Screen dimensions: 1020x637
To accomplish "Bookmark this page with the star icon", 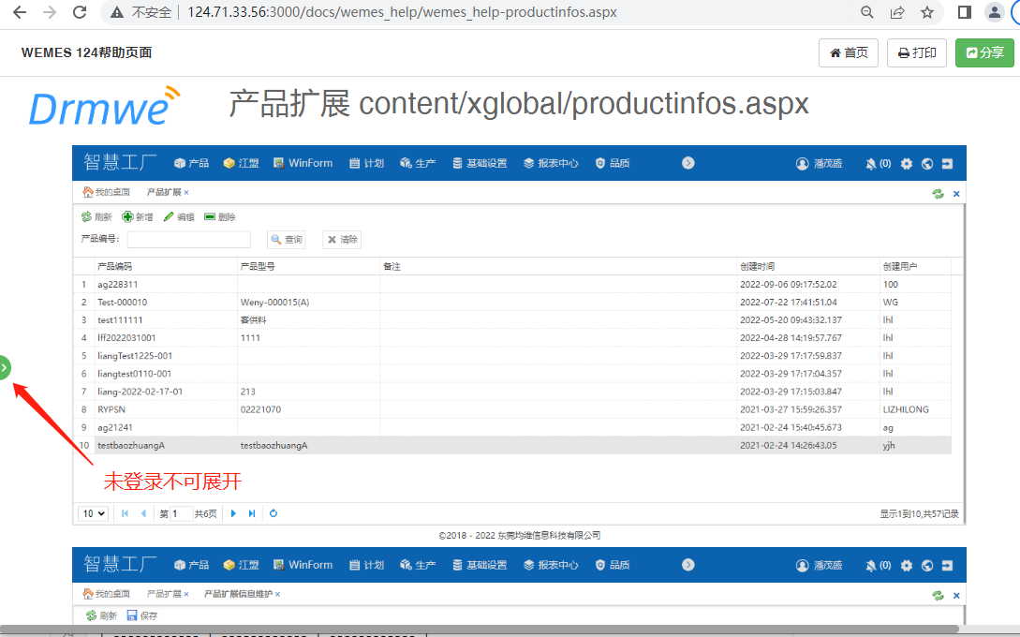I will pyautogui.click(x=926, y=12).
